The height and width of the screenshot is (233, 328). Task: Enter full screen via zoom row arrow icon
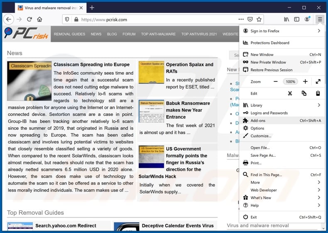318,82
